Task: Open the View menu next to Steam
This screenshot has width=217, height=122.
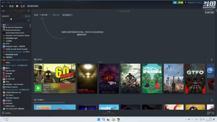Action: click(x=8, y=2)
